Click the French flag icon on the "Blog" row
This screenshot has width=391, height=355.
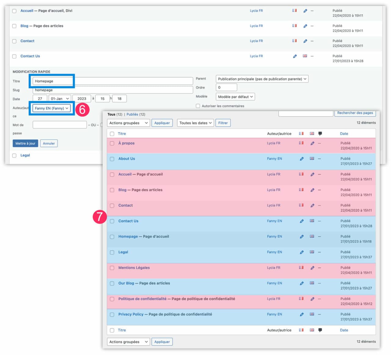pyautogui.click(x=301, y=190)
